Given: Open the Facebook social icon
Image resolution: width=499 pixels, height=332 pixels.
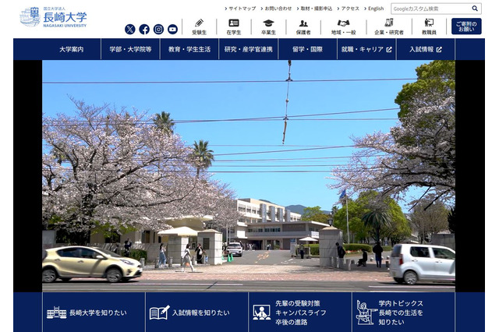Looking at the screenshot, I should [144, 30].
